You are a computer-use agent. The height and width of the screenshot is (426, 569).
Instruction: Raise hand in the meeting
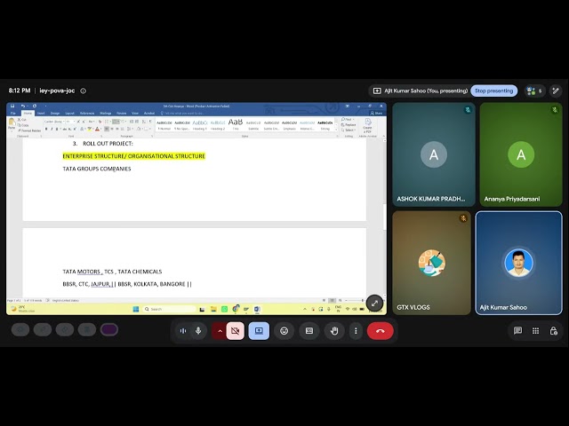pos(334,331)
